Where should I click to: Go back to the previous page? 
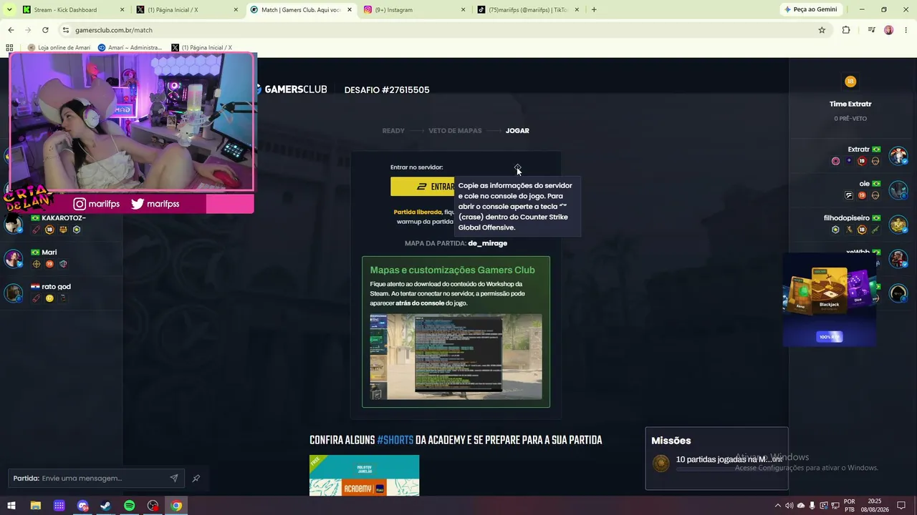click(11, 30)
